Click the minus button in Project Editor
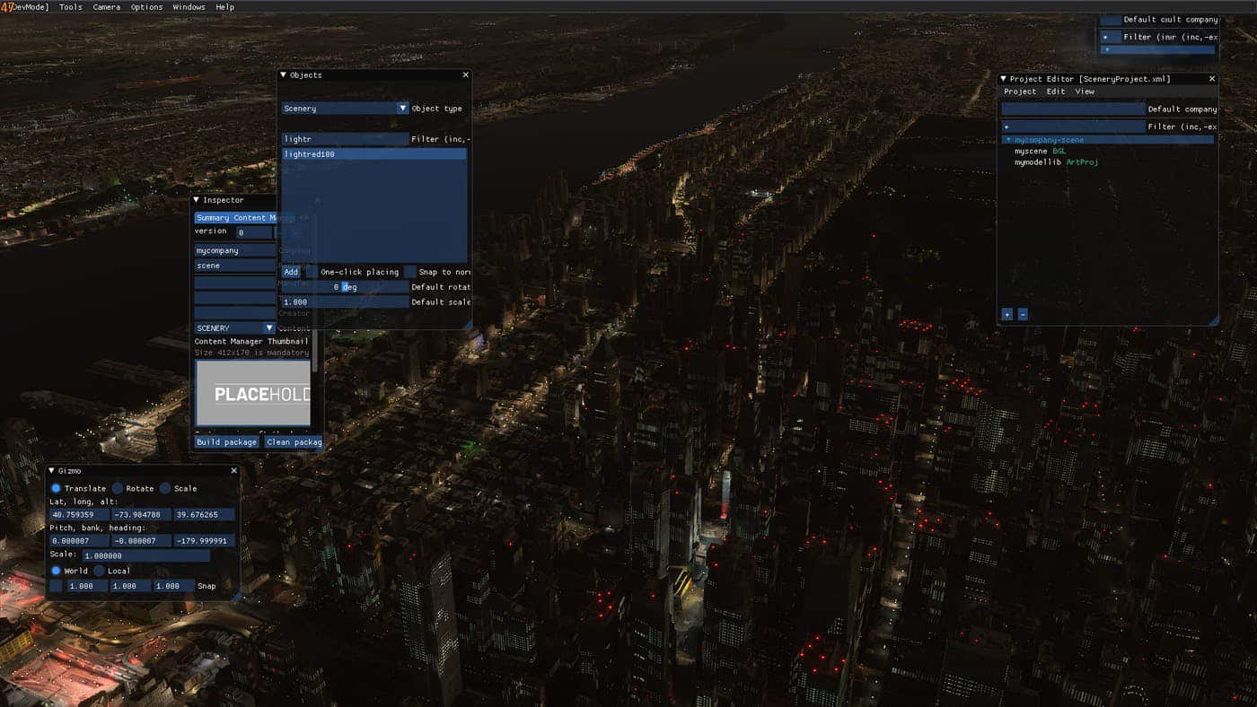The image size is (1257, 707). tap(1023, 314)
